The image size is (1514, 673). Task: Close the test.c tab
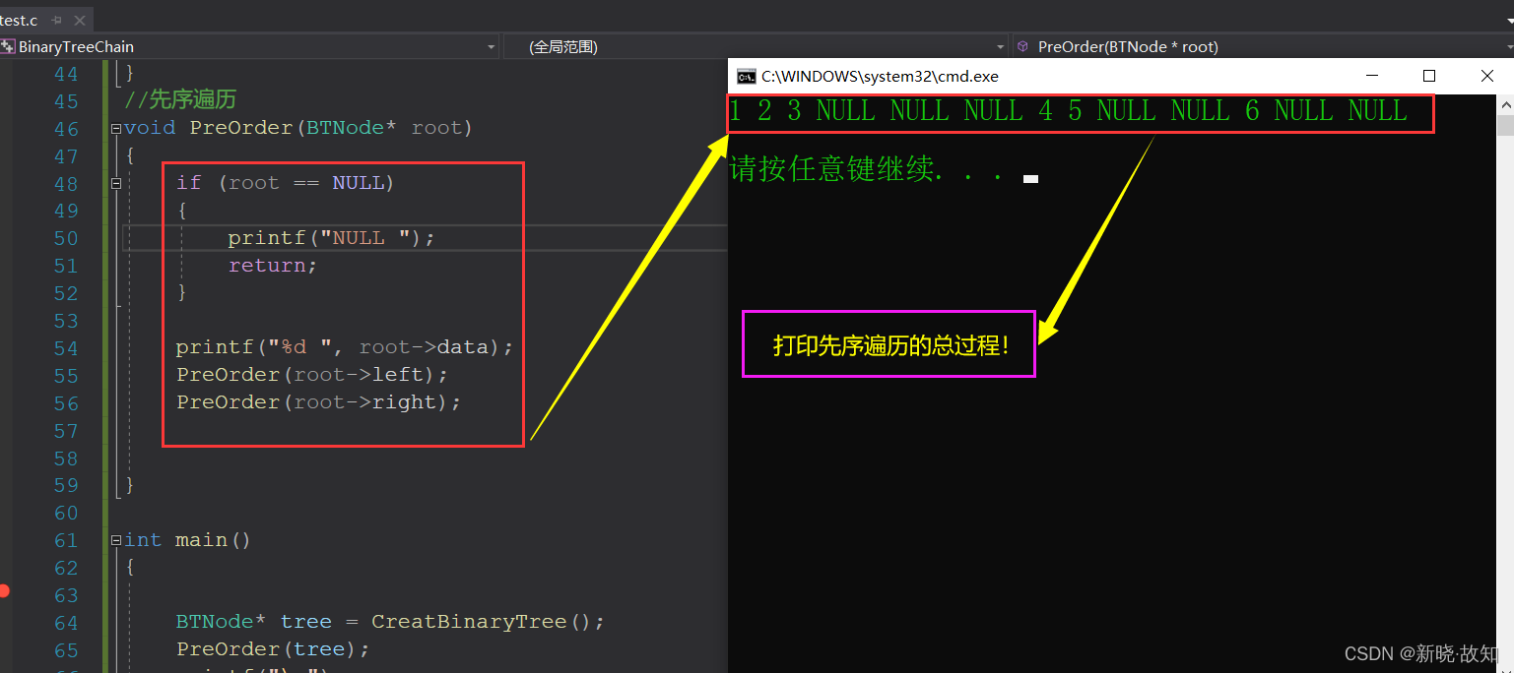click(x=82, y=19)
